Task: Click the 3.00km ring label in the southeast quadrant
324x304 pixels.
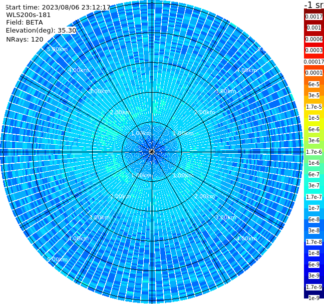Action: [x=225, y=217]
